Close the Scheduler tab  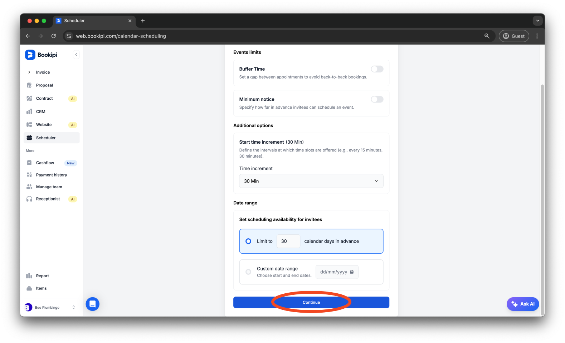[130, 21]
